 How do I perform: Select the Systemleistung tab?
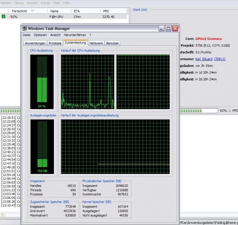point(75,43)
